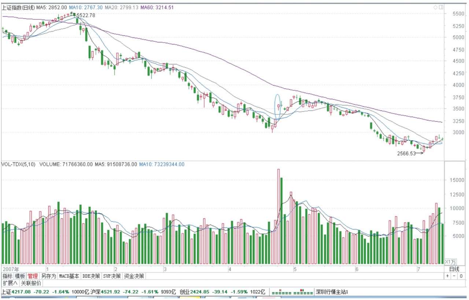The width and height of the screenshot is (469, 300).
Task: Click the 0 reset zoom button
Action: click(461, 276)
